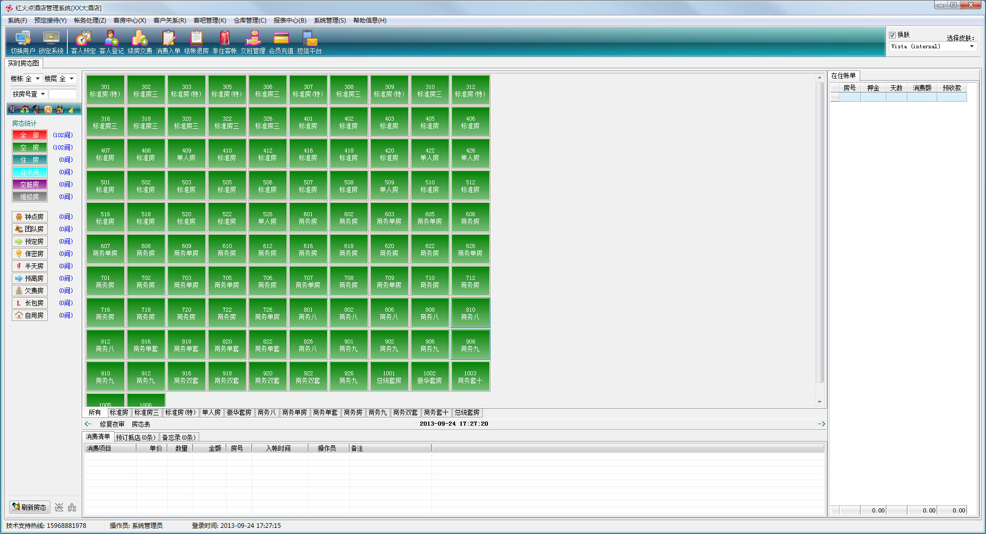This screenshot has width=986, height=534.
Task: Open the 客人登记 guest check-in tool
Action: 111,42
